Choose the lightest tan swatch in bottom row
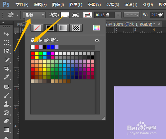166x139 pixels. [33, 81]
